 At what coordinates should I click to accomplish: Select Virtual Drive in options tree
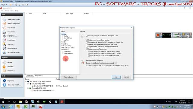point(65,50)
